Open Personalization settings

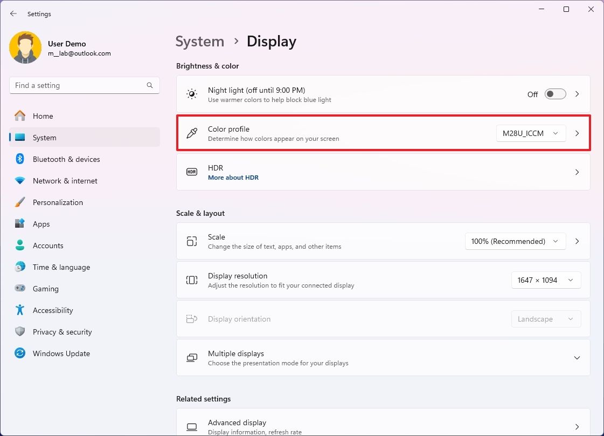58,202
